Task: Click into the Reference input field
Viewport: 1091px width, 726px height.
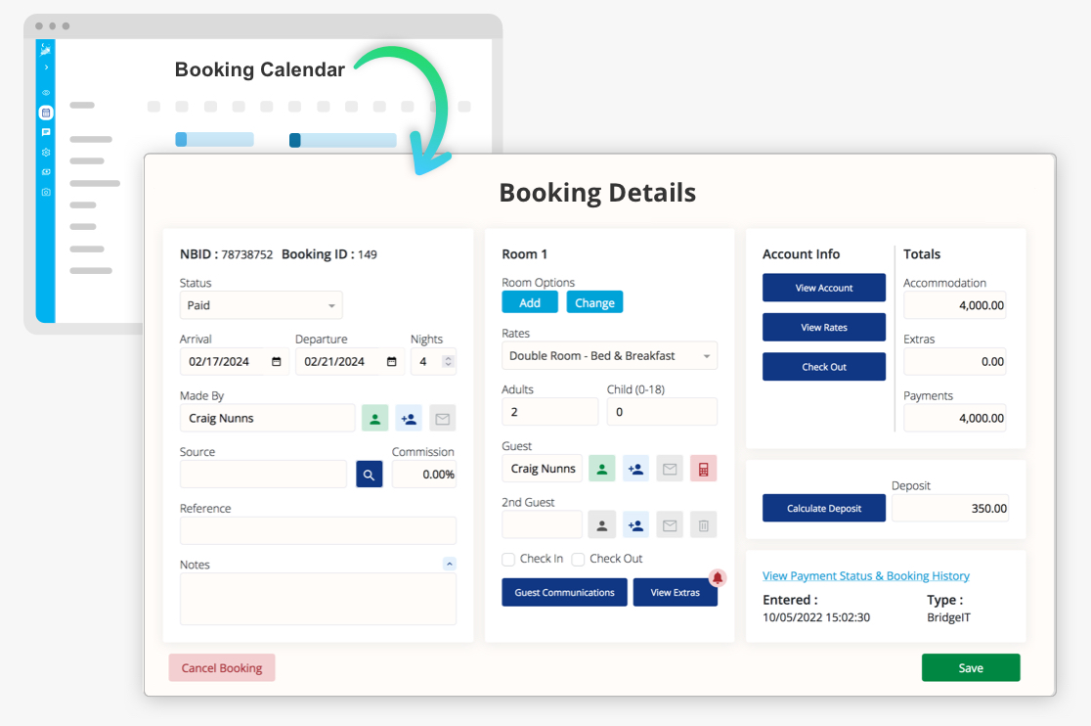Action: tap(318, 531)
